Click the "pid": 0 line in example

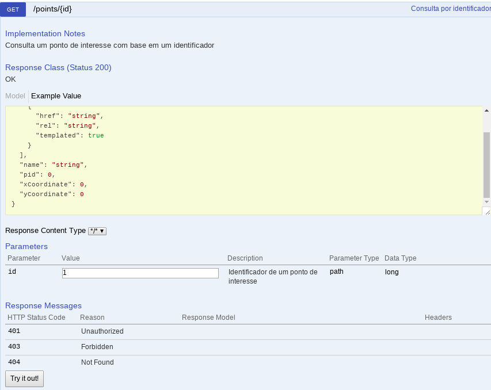(x=37, y=175)
